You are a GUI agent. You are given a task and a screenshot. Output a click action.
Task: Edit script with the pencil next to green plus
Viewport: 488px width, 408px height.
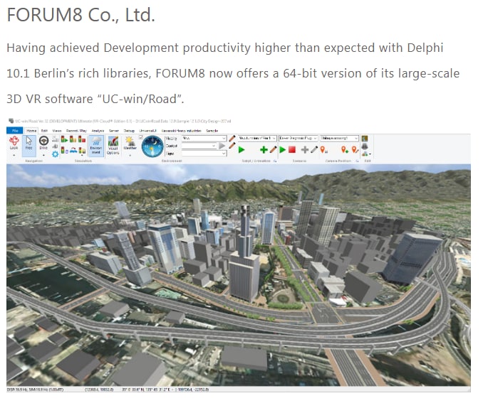coord(274,150)
